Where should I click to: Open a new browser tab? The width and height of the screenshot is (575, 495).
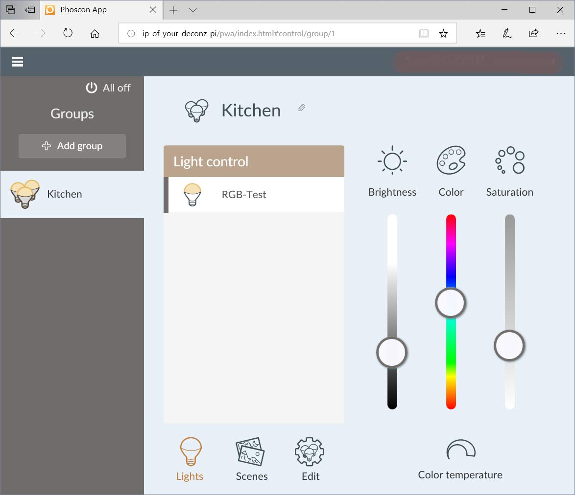[x=173, y=10]
